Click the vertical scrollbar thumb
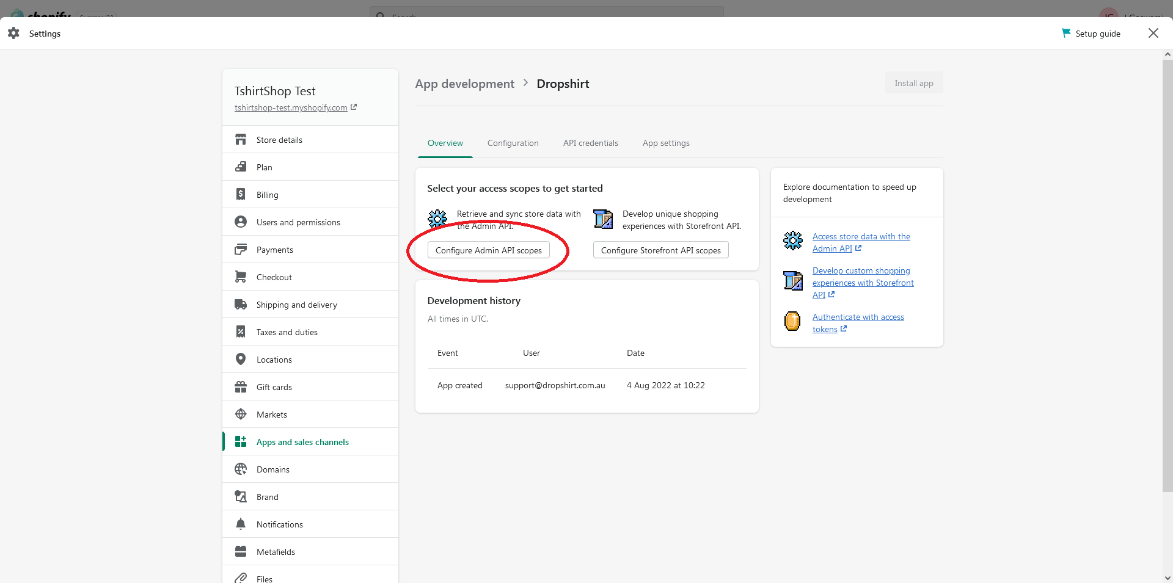The height and width of the screenshot is (583, 1173). [1168, 275]
